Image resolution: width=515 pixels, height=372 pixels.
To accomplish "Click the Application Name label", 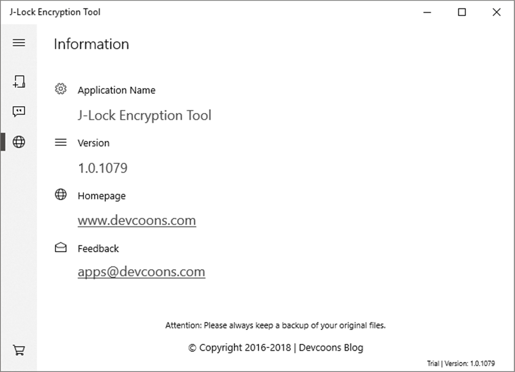I will point(116,90).
